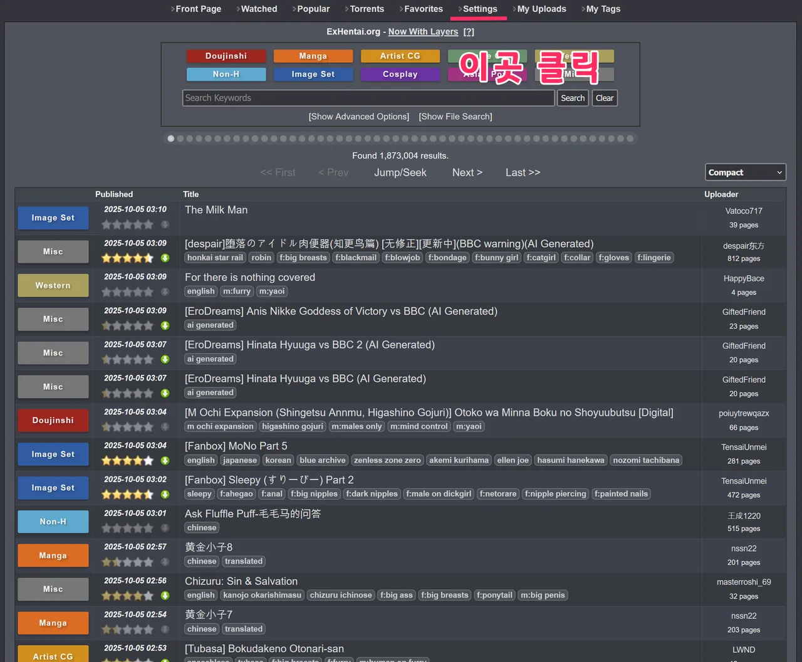Click the torrent icon for MoNo Part 5
Viewport: 802px width, 662px height.
point(165,461)
